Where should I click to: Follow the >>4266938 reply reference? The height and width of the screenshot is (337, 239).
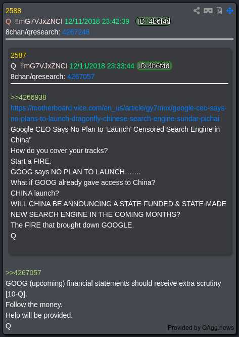[28, 97]
